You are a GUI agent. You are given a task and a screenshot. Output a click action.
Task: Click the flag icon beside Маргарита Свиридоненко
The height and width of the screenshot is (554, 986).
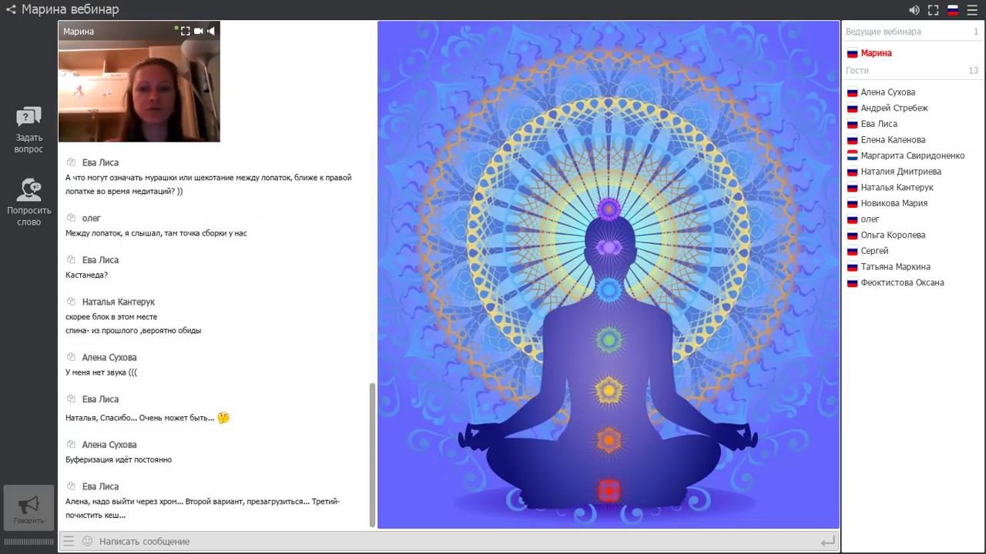click(x=852, y=156)
